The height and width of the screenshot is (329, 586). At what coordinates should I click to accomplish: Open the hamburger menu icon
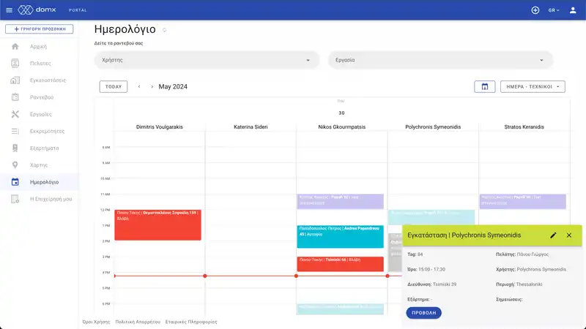[9, 10]
